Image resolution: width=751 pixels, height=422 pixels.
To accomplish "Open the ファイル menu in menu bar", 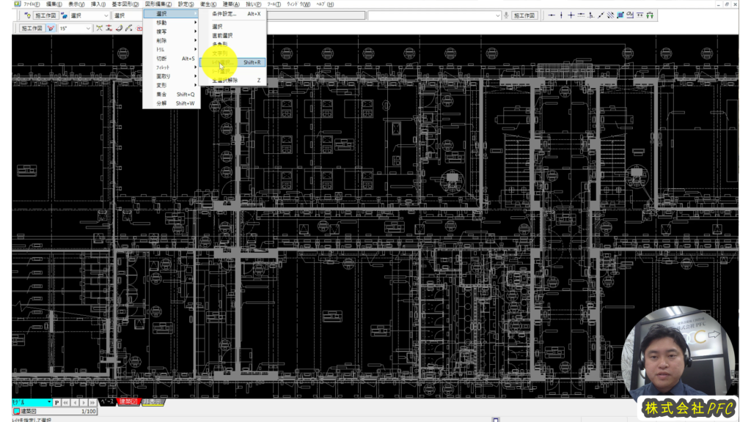I will tap(31, 4).
